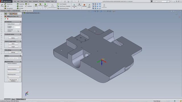The image size is (182, 102).
Task: Switch to the Model bottom tab
Action: pyautogui.click(x=13, y=99)
